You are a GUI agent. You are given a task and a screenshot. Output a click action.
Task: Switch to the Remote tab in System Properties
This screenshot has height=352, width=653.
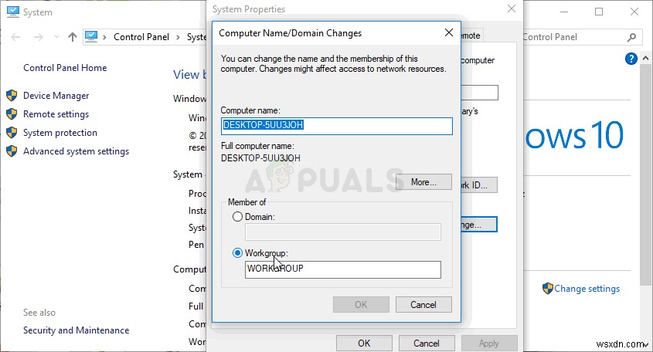pyautogui.click(x=471, y=36)
